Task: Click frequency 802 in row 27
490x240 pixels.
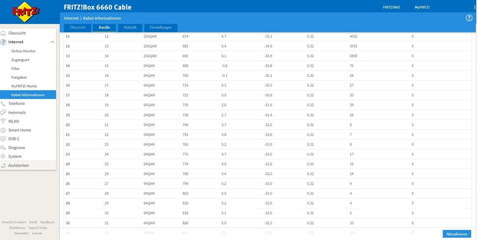Action: 185,193
